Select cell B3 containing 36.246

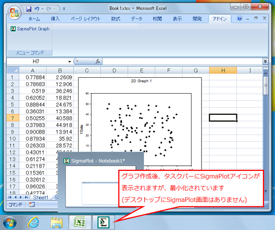60,91
